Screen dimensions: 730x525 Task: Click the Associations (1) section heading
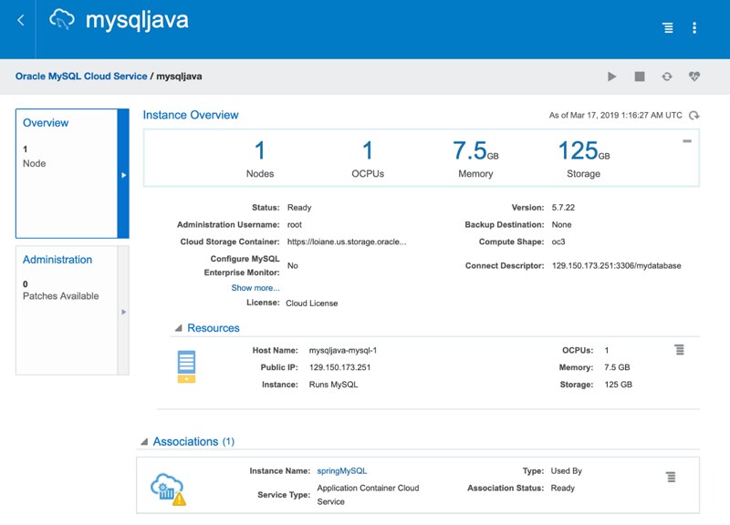click(x=193, y=442)
